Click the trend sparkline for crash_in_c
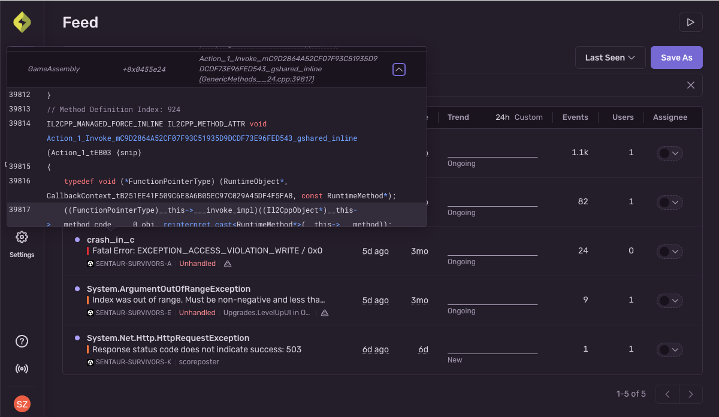 pyautogui.click(x=493, y=252)
